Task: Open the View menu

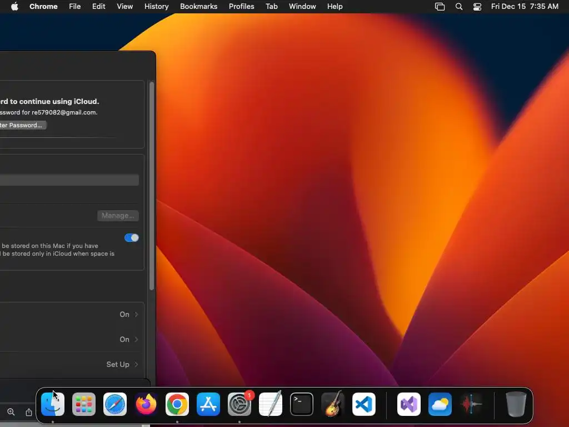Action: pos(125,7)
